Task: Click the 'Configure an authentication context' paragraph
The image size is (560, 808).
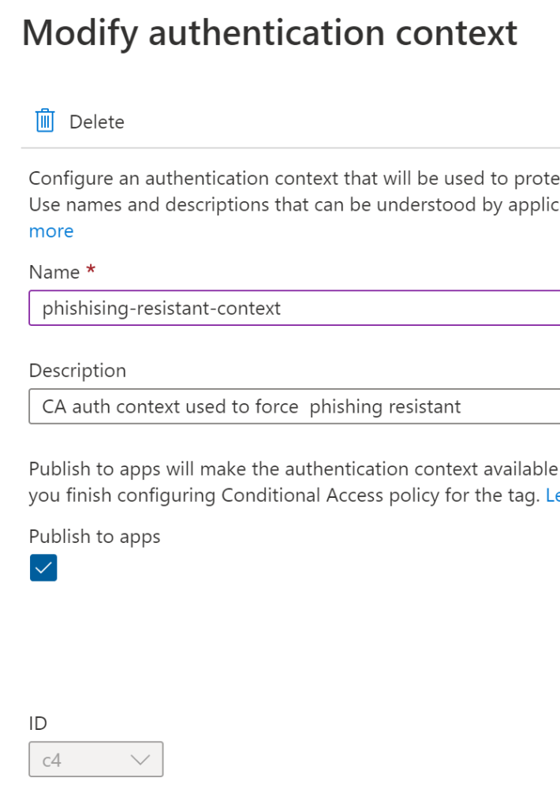Action: (293, 178)
